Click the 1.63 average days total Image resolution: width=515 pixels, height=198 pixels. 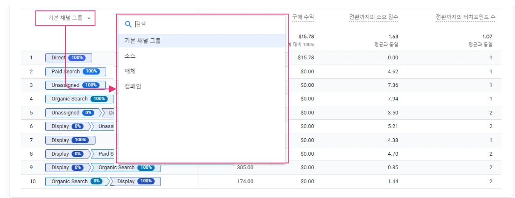(393, 37)
